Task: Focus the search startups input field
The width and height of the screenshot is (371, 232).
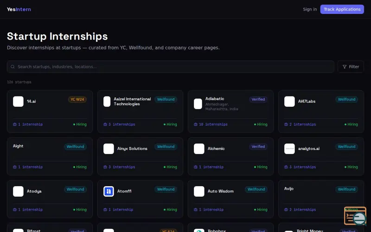Action: point(170,66)
